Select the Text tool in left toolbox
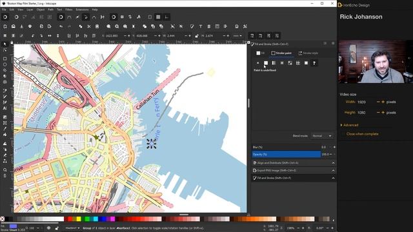This screenshot has width=413, height=232. point(5,108)
